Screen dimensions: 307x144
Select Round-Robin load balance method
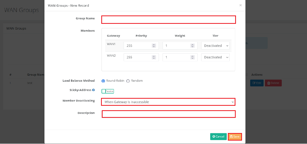[103, 81]
